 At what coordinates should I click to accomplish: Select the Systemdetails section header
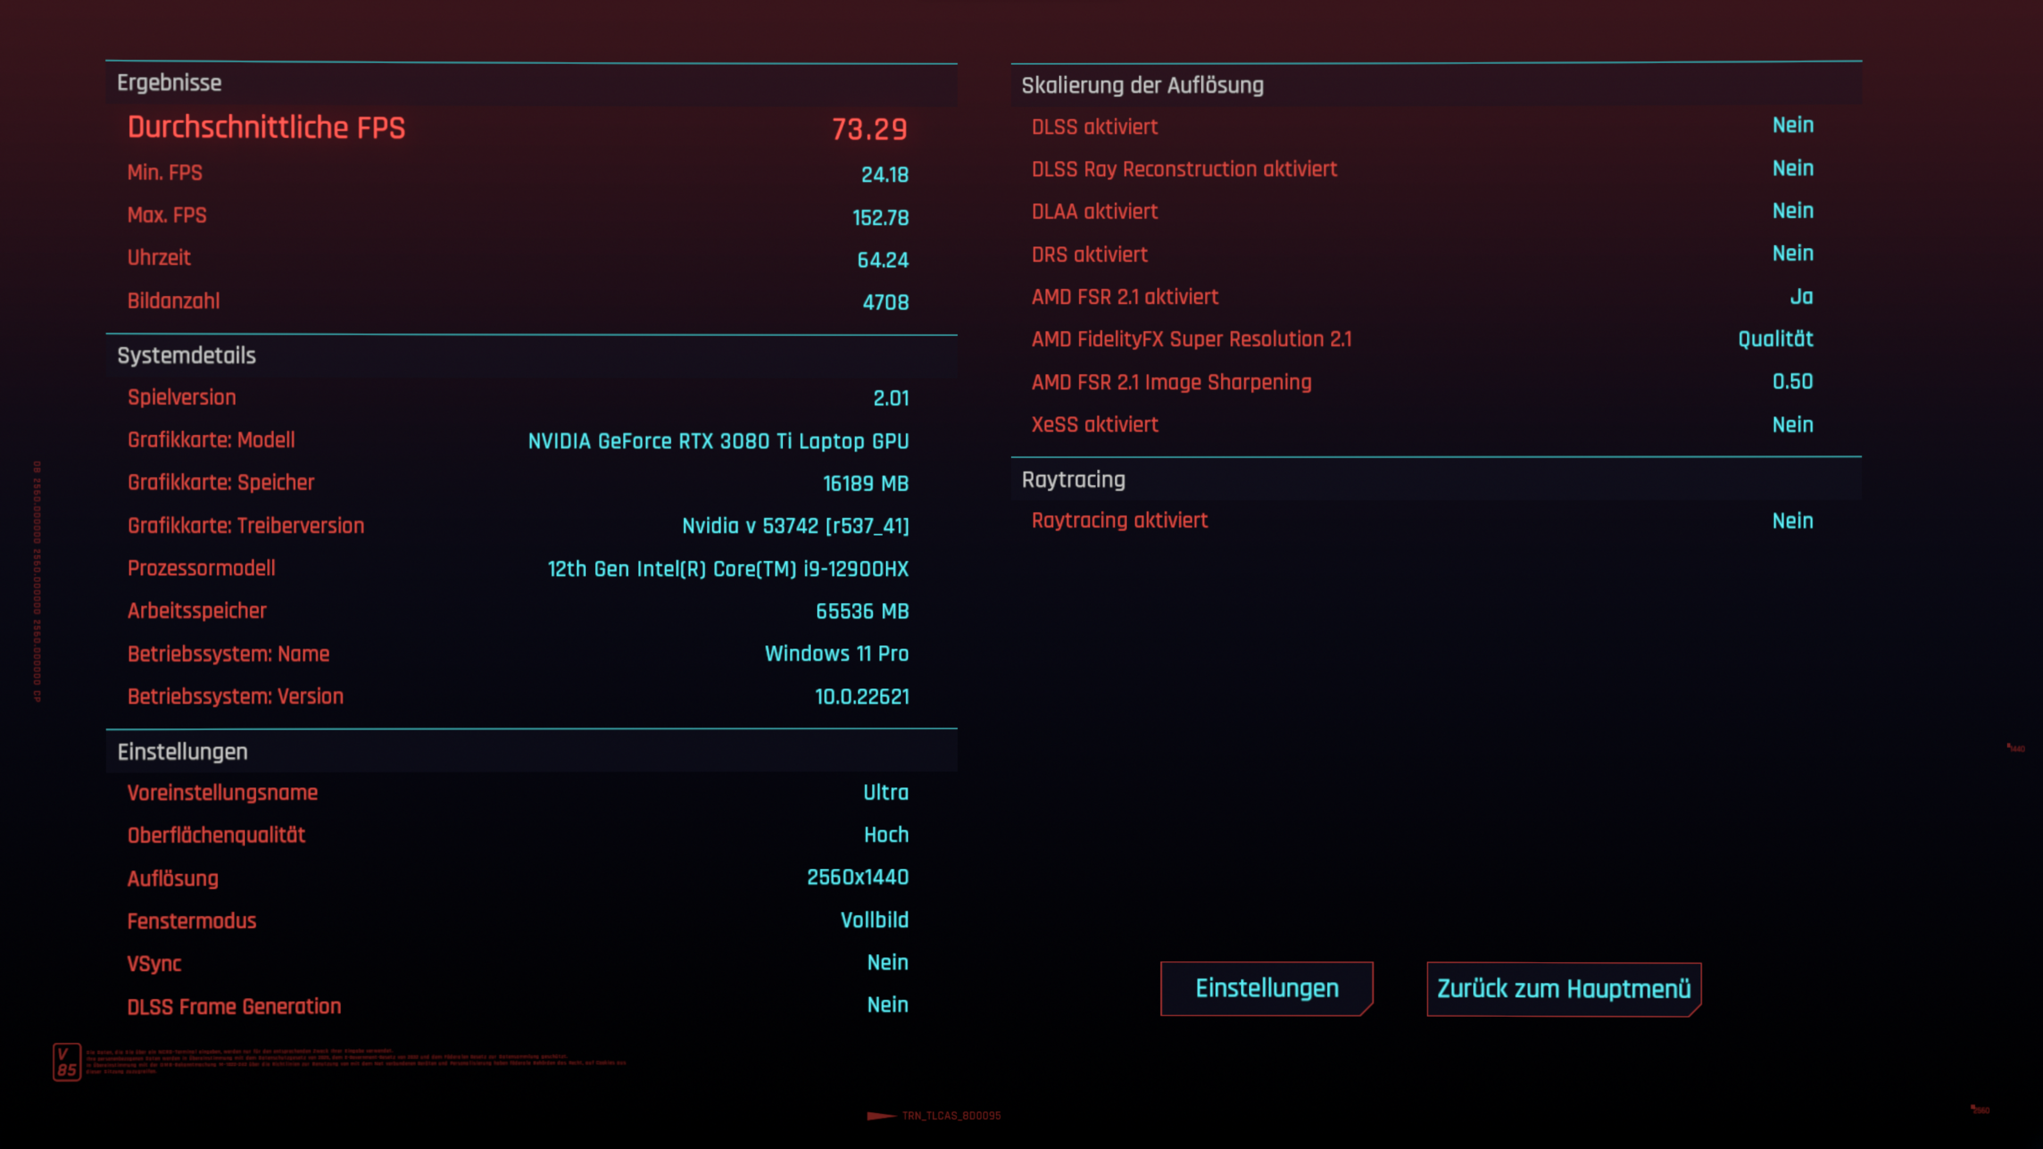(x=186, y=356)
